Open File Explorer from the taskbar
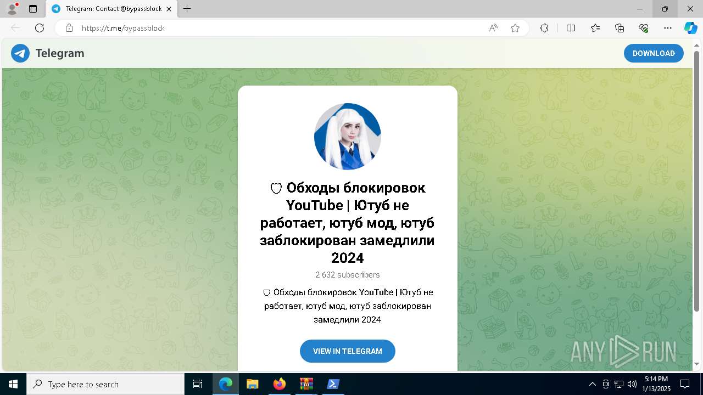 (x=253, y=384)
